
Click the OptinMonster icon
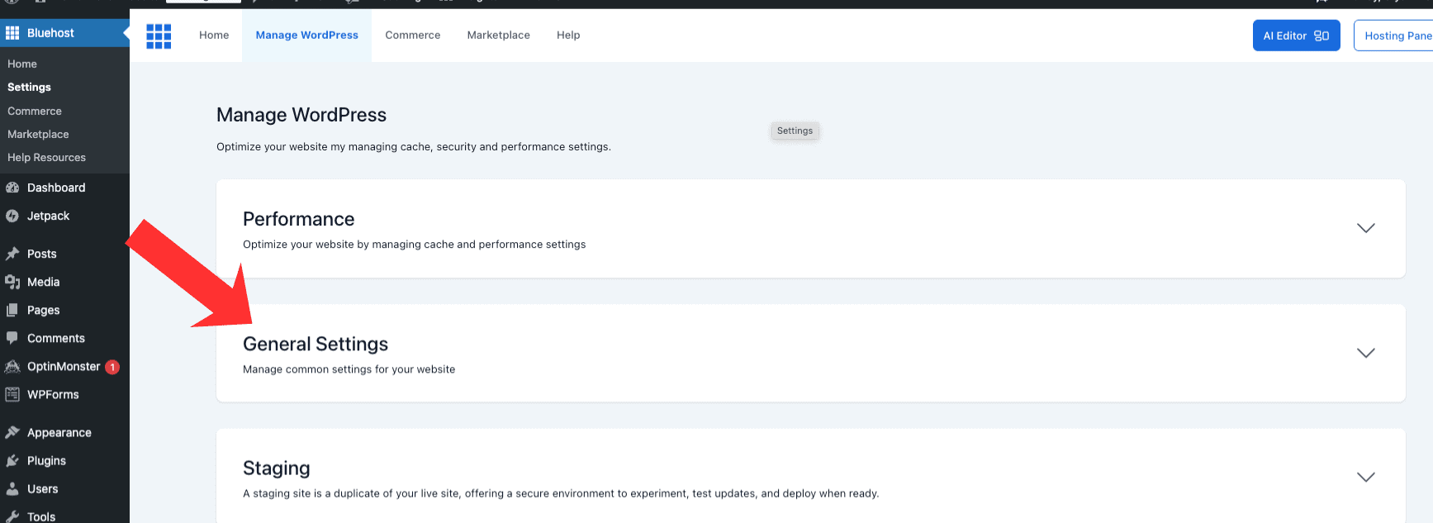pyautogui.click(x=12, y=366)
